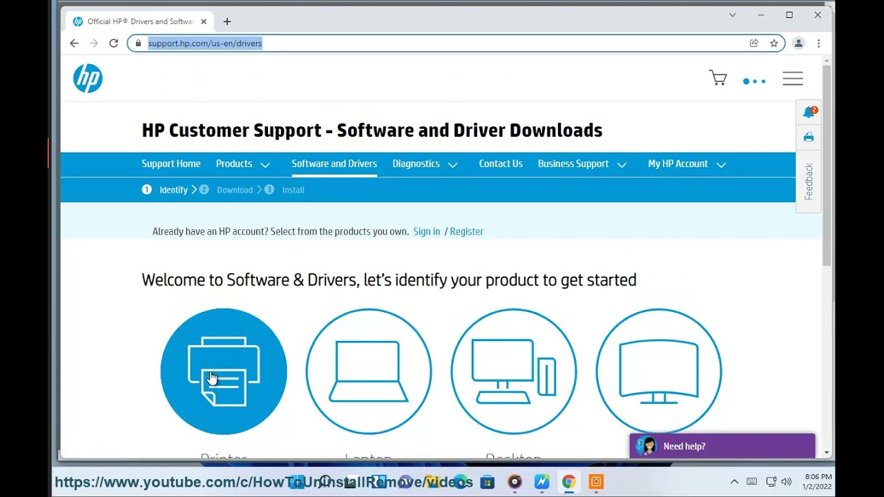Click the HP logo
The height and width of the screenshot is (497, 884).
[x=88, y=79]
